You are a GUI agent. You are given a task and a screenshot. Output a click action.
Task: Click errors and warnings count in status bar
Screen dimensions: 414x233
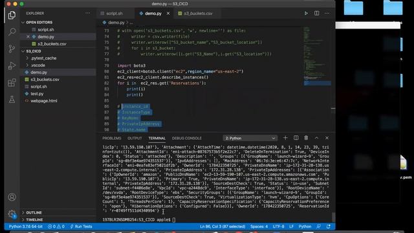(x=56, y=227)
